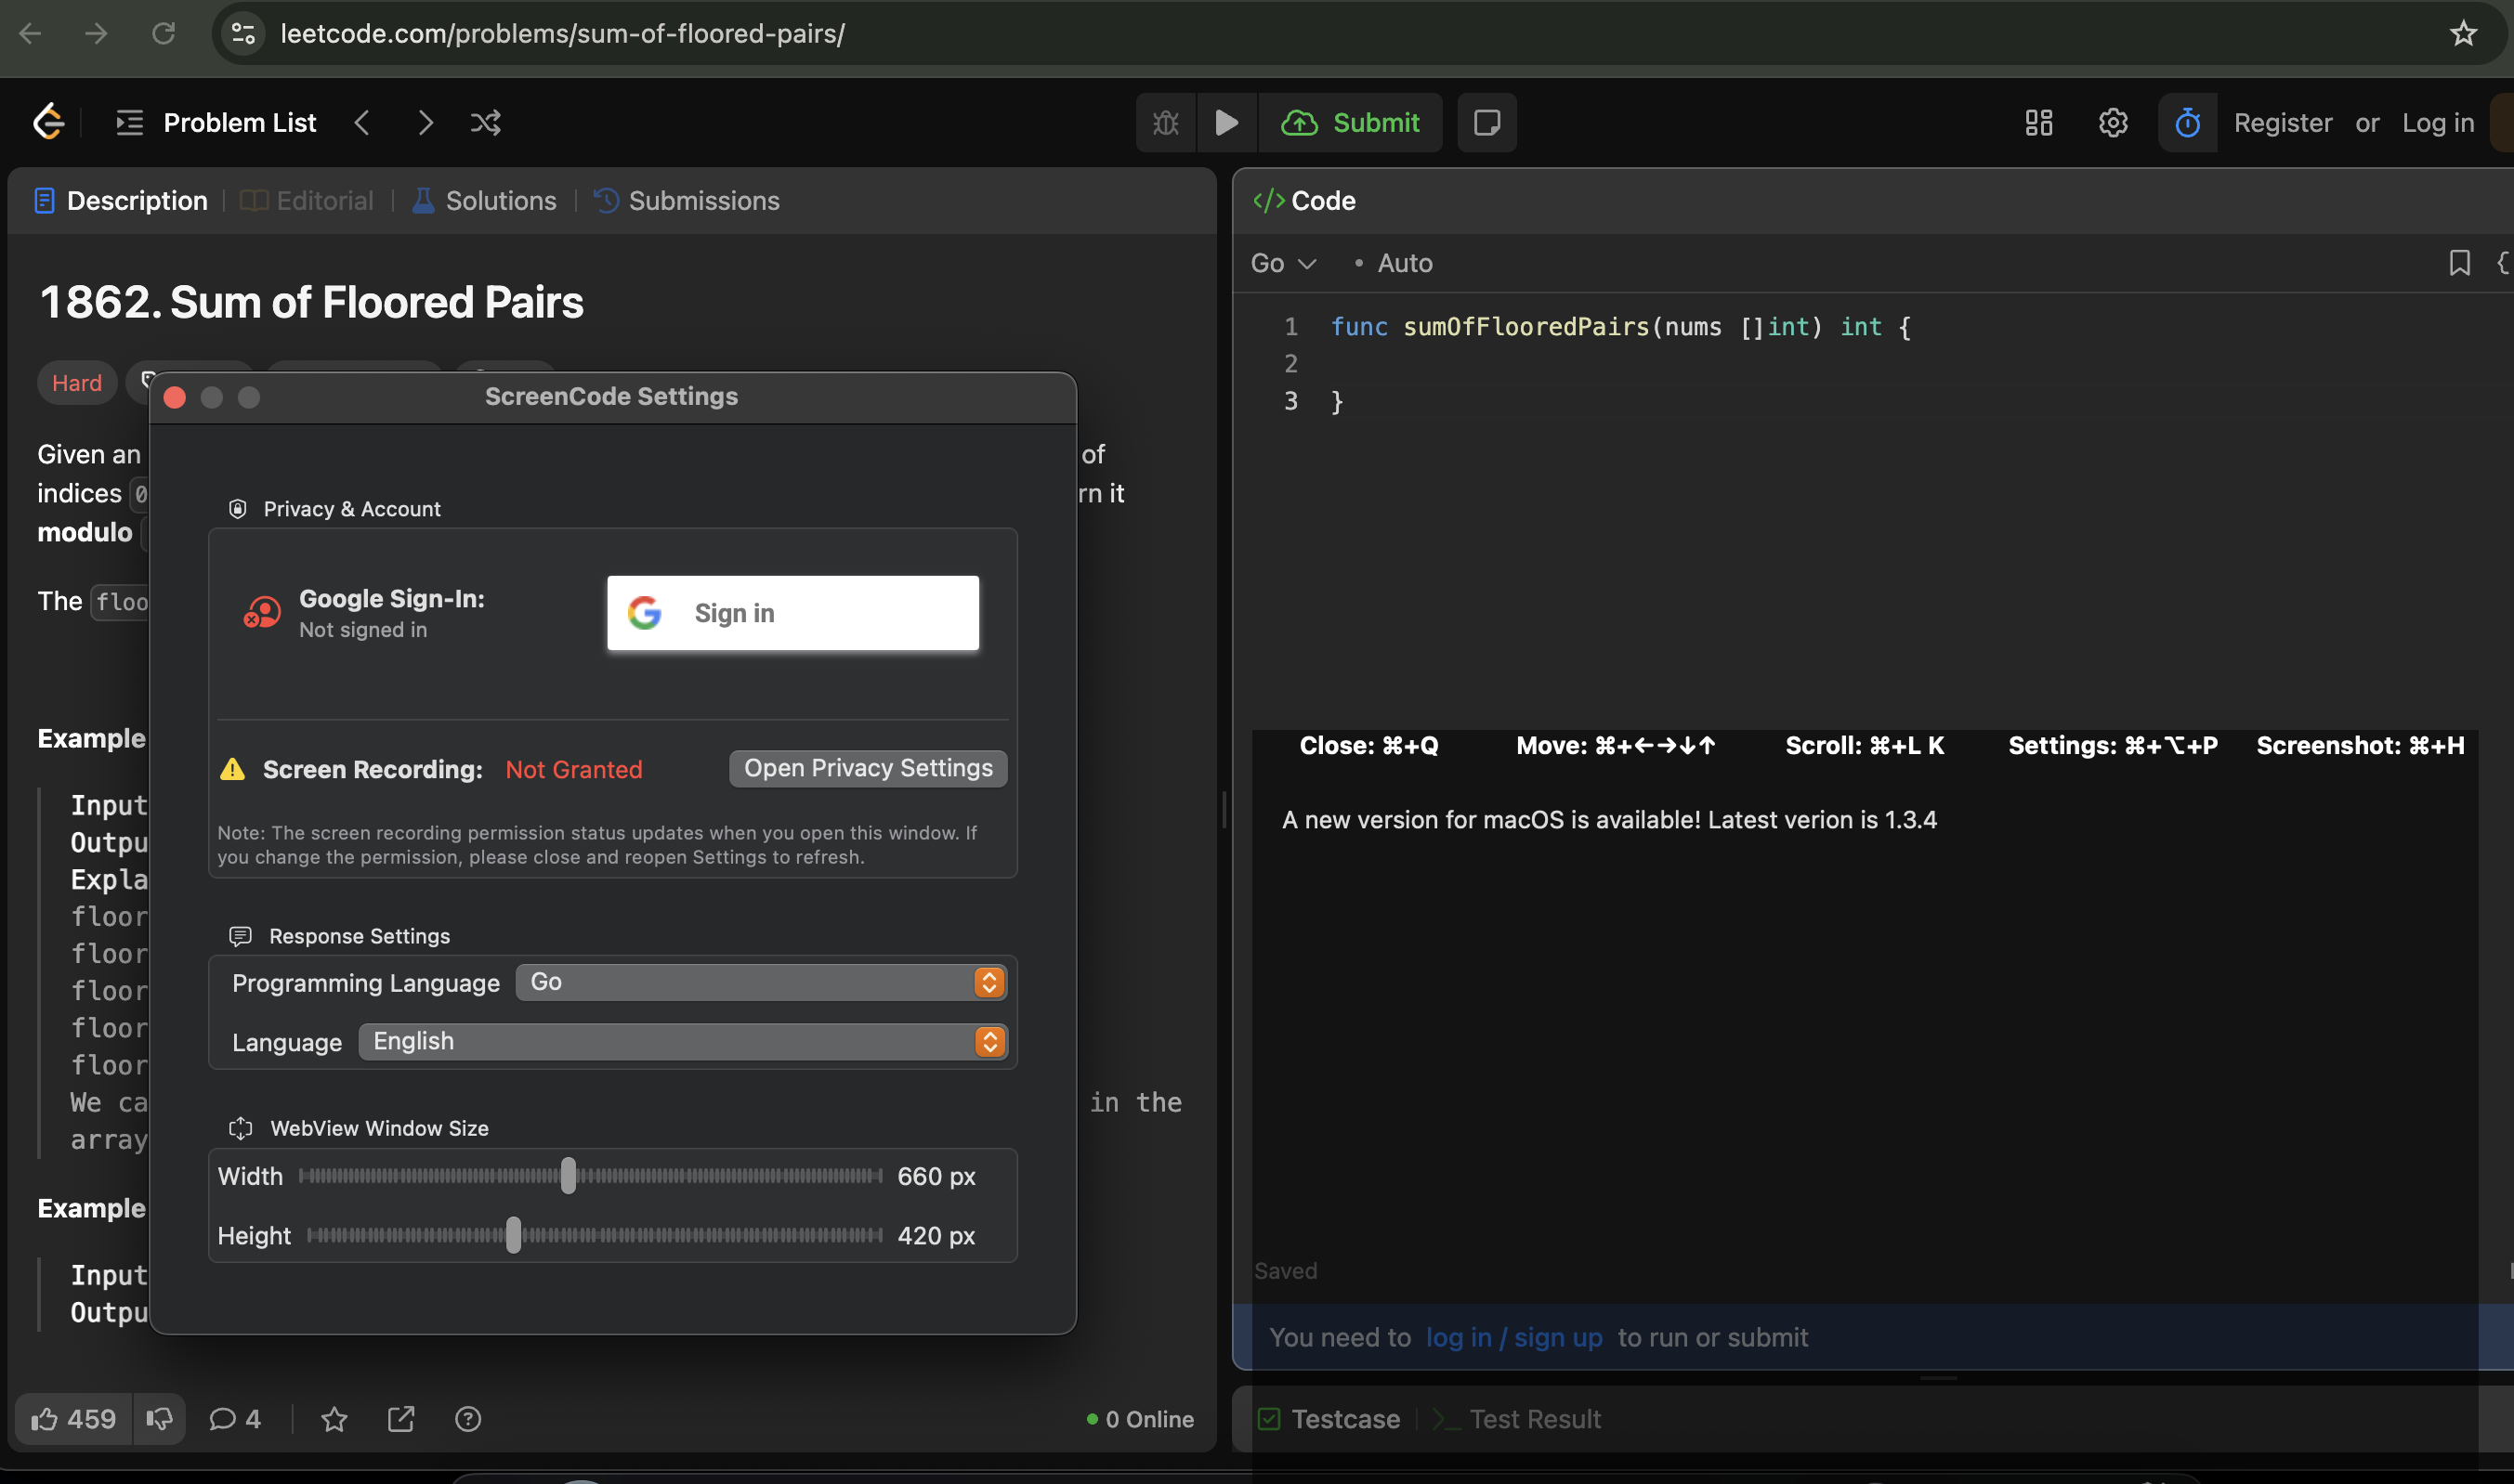This screenshot has width=2514, height=1484.
Task: Click the Code panel header
Action: coord(1304,200)
